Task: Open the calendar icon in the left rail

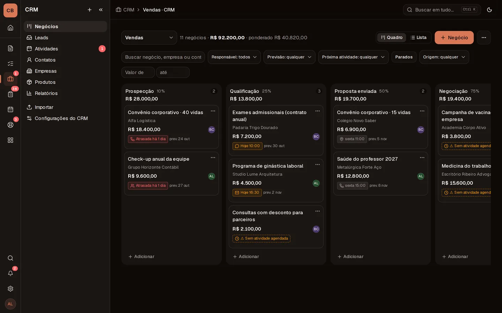Action: [10, 110]
